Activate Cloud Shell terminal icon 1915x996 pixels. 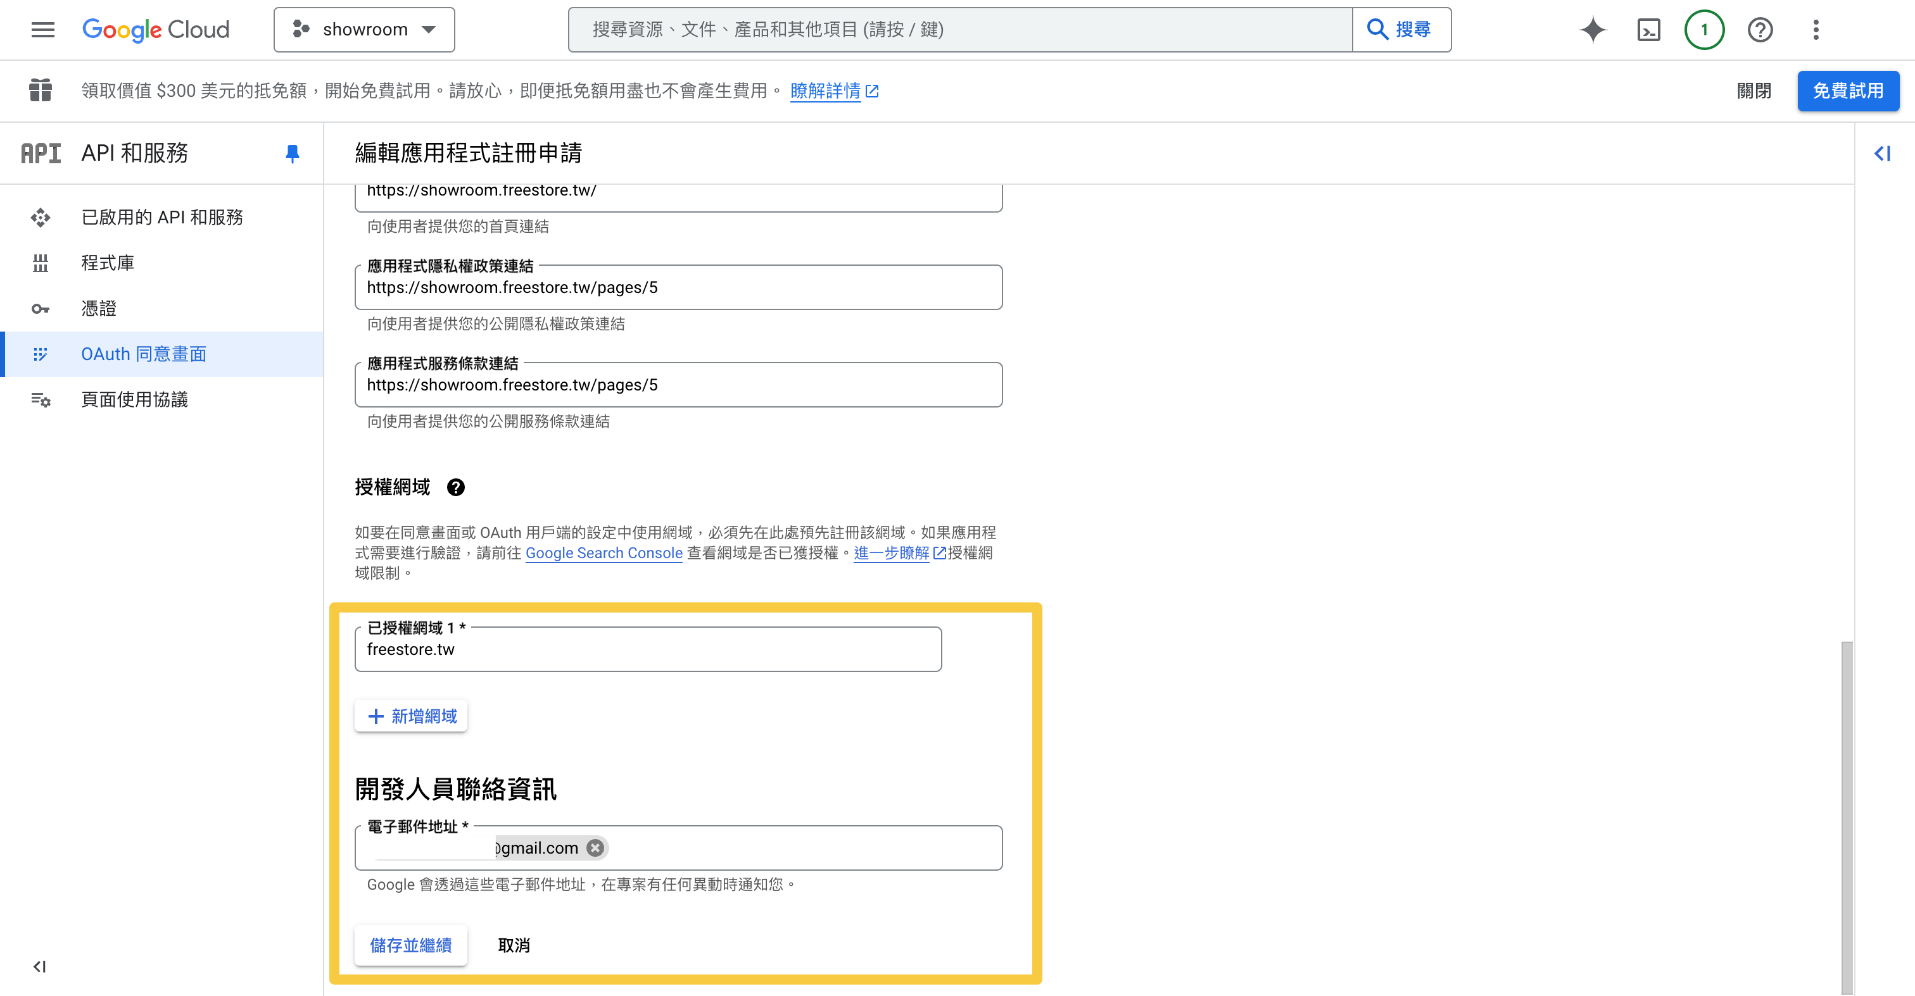click(x=1649, y=30)
